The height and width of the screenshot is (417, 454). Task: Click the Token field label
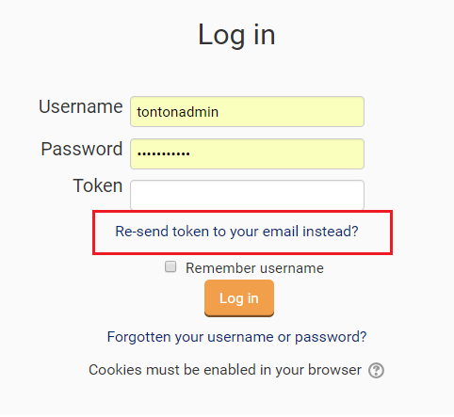point(98,185)
